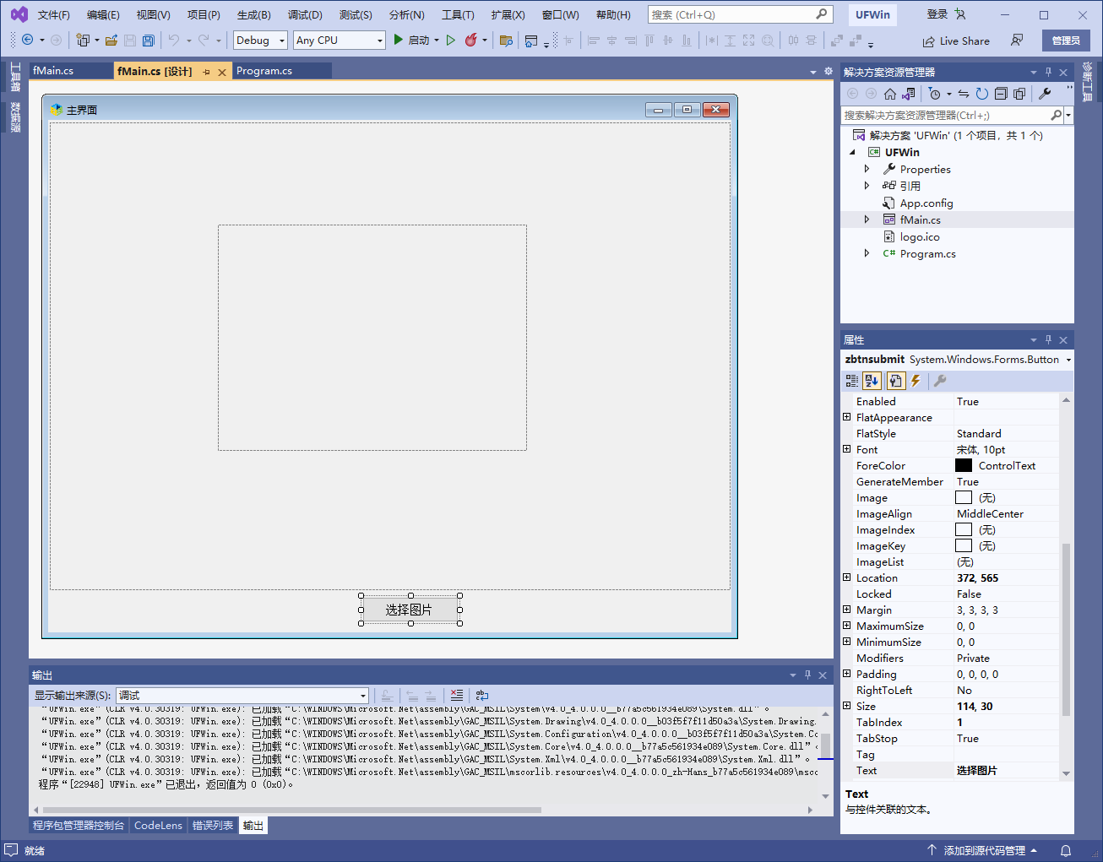This screenshot has height=862, width=1103.
Task: Expand the Size property
Action: pyautogui.click(x=847, y=706)
